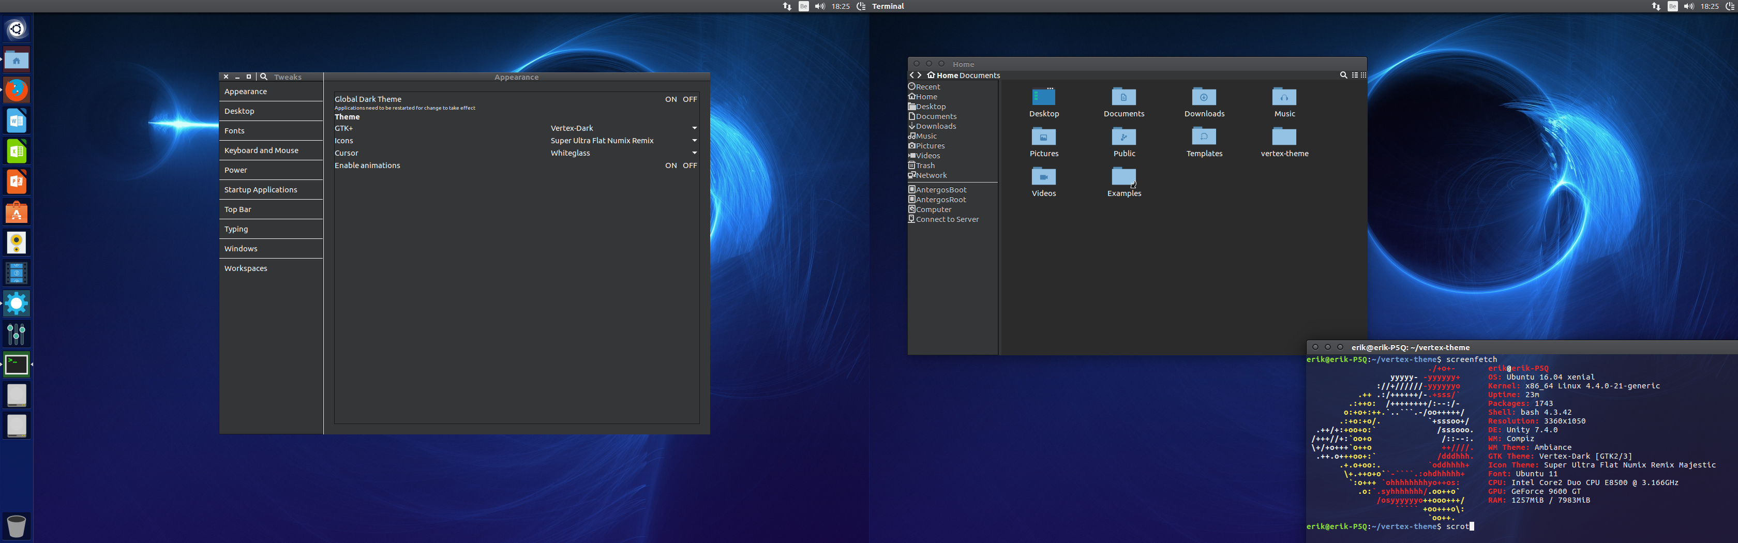Switch to Terminal from the dock
This screenshot has width=1738, height=543.
pos(16,365)
